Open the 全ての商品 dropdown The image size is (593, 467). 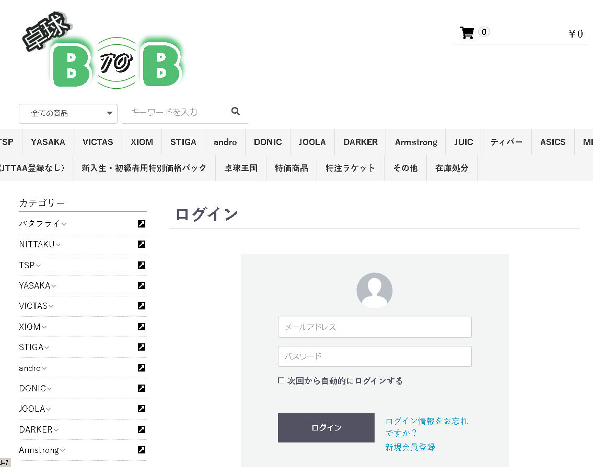tap(68, 113)
